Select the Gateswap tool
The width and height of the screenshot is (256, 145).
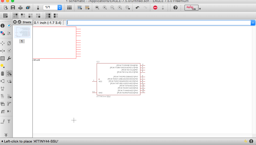(3, 89)
